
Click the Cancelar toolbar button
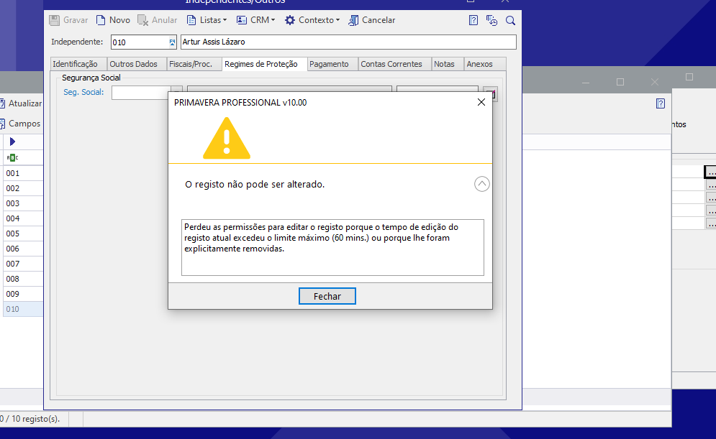[x=372, y=20]
